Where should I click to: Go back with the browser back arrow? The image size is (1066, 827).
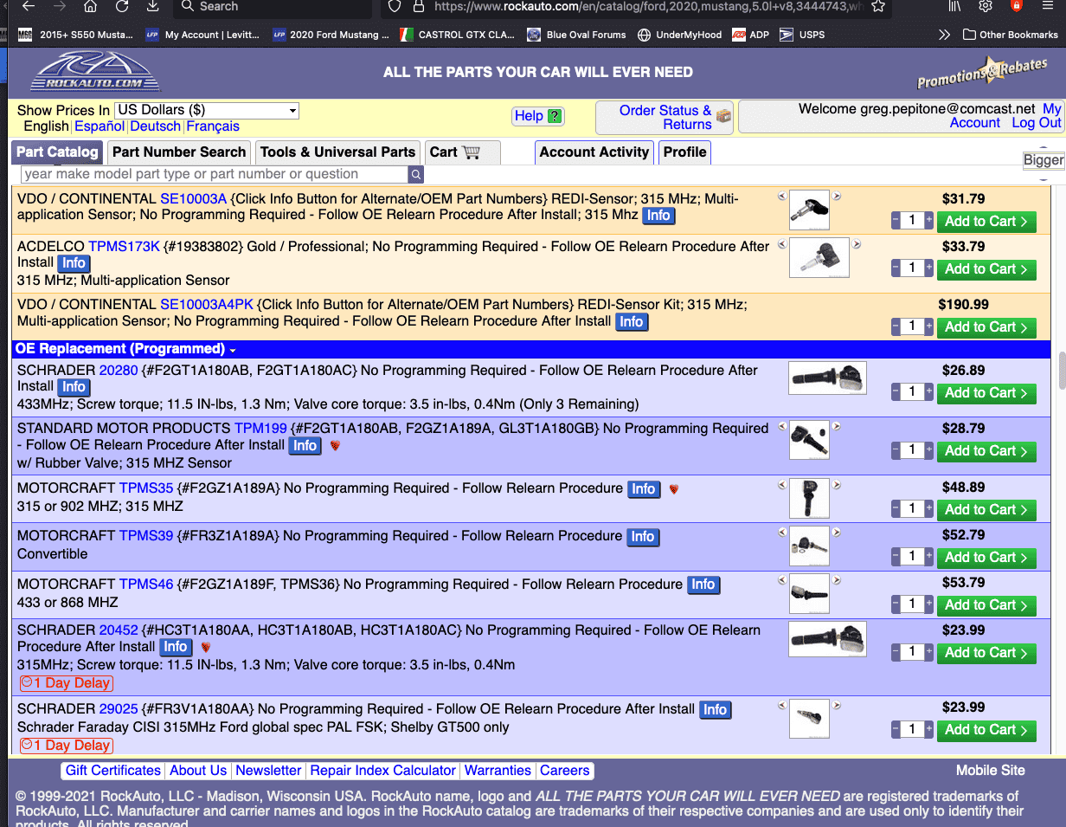pos(28,6)
